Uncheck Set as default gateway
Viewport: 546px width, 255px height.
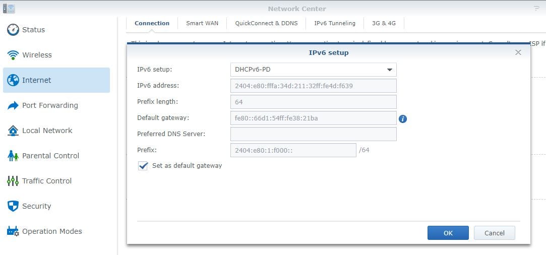point(143,166)
